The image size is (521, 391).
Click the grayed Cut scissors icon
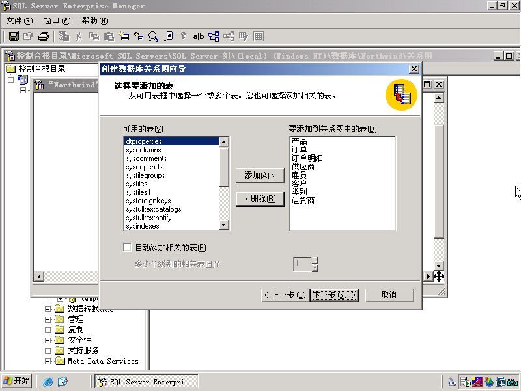pyautogui.click(x=78, y=36)
